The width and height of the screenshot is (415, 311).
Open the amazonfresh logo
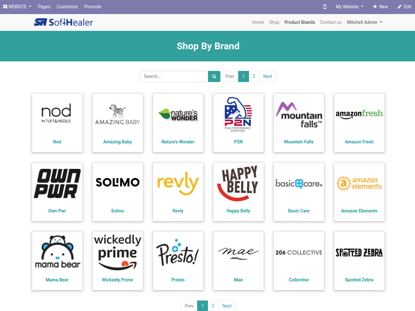click(359, 114)
